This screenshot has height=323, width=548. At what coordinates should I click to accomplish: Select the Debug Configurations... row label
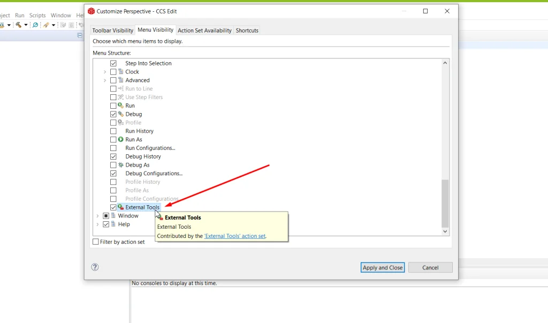(x=154, y=173)
